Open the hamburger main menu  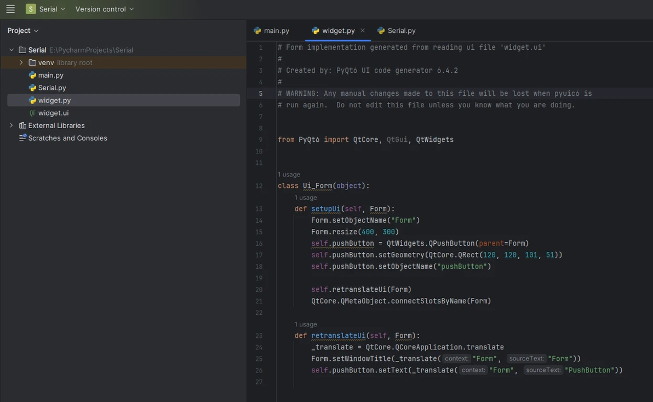[10, 9]
